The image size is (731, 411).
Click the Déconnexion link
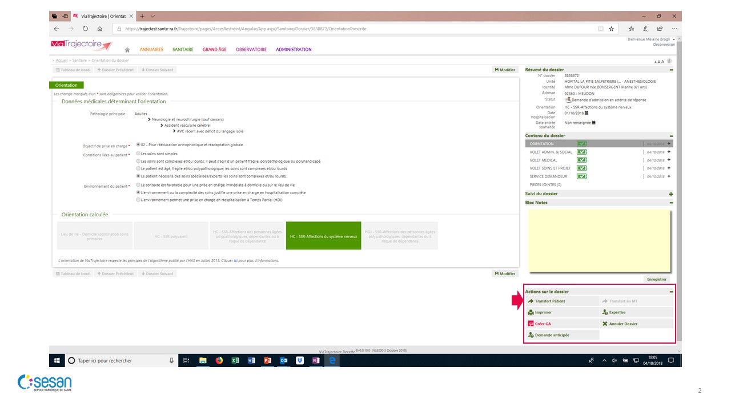664,45
